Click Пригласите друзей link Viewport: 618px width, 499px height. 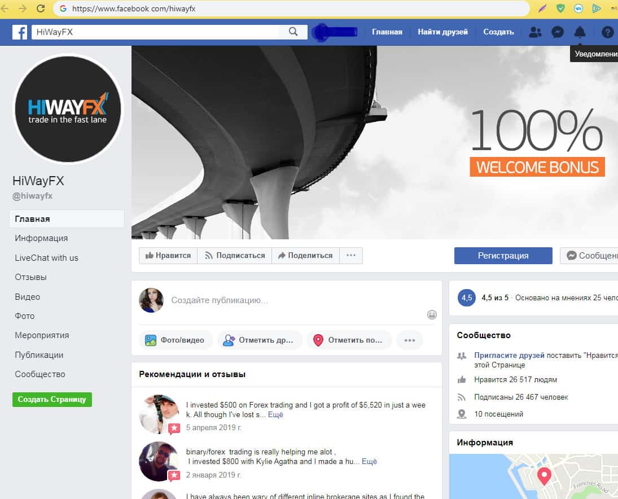[x=509, y=355]
